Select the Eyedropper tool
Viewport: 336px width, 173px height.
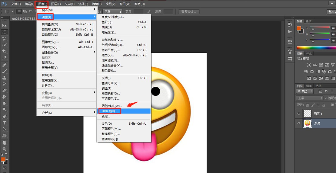coord(5,58)
